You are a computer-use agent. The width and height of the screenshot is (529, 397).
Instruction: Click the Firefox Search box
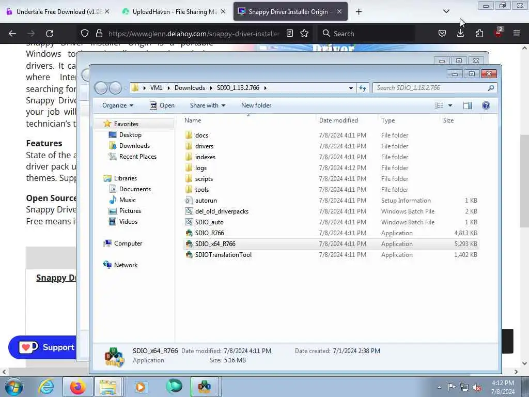click(366, 34)
